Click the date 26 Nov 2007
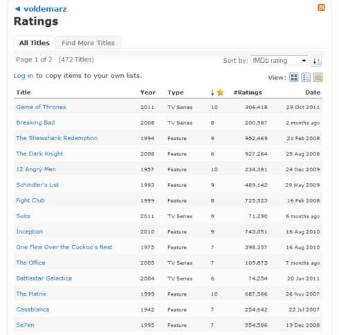Viewport: 339px width, 335px height. pos(302,294)
